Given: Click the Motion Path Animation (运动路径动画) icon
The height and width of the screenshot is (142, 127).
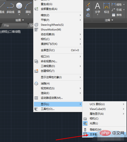Looking at the screenshot, I should pyautogui.click(x=36, y=98).
